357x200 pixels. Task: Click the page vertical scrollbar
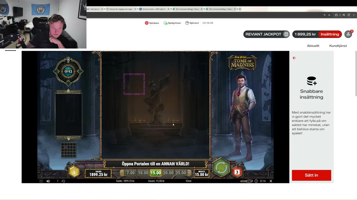(x=356, y=74)
